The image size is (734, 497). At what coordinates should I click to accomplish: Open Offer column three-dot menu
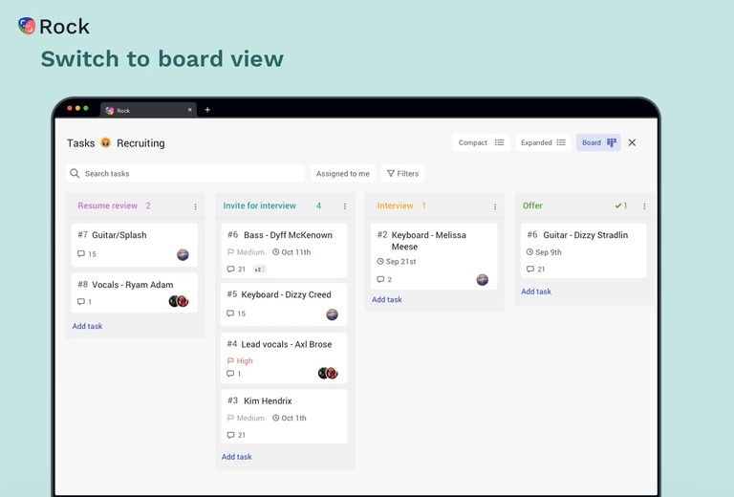click(x=644, y=206)
